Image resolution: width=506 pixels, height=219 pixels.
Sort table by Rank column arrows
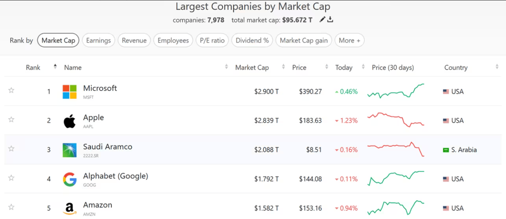pyautogui.click(x=55, y=67)
